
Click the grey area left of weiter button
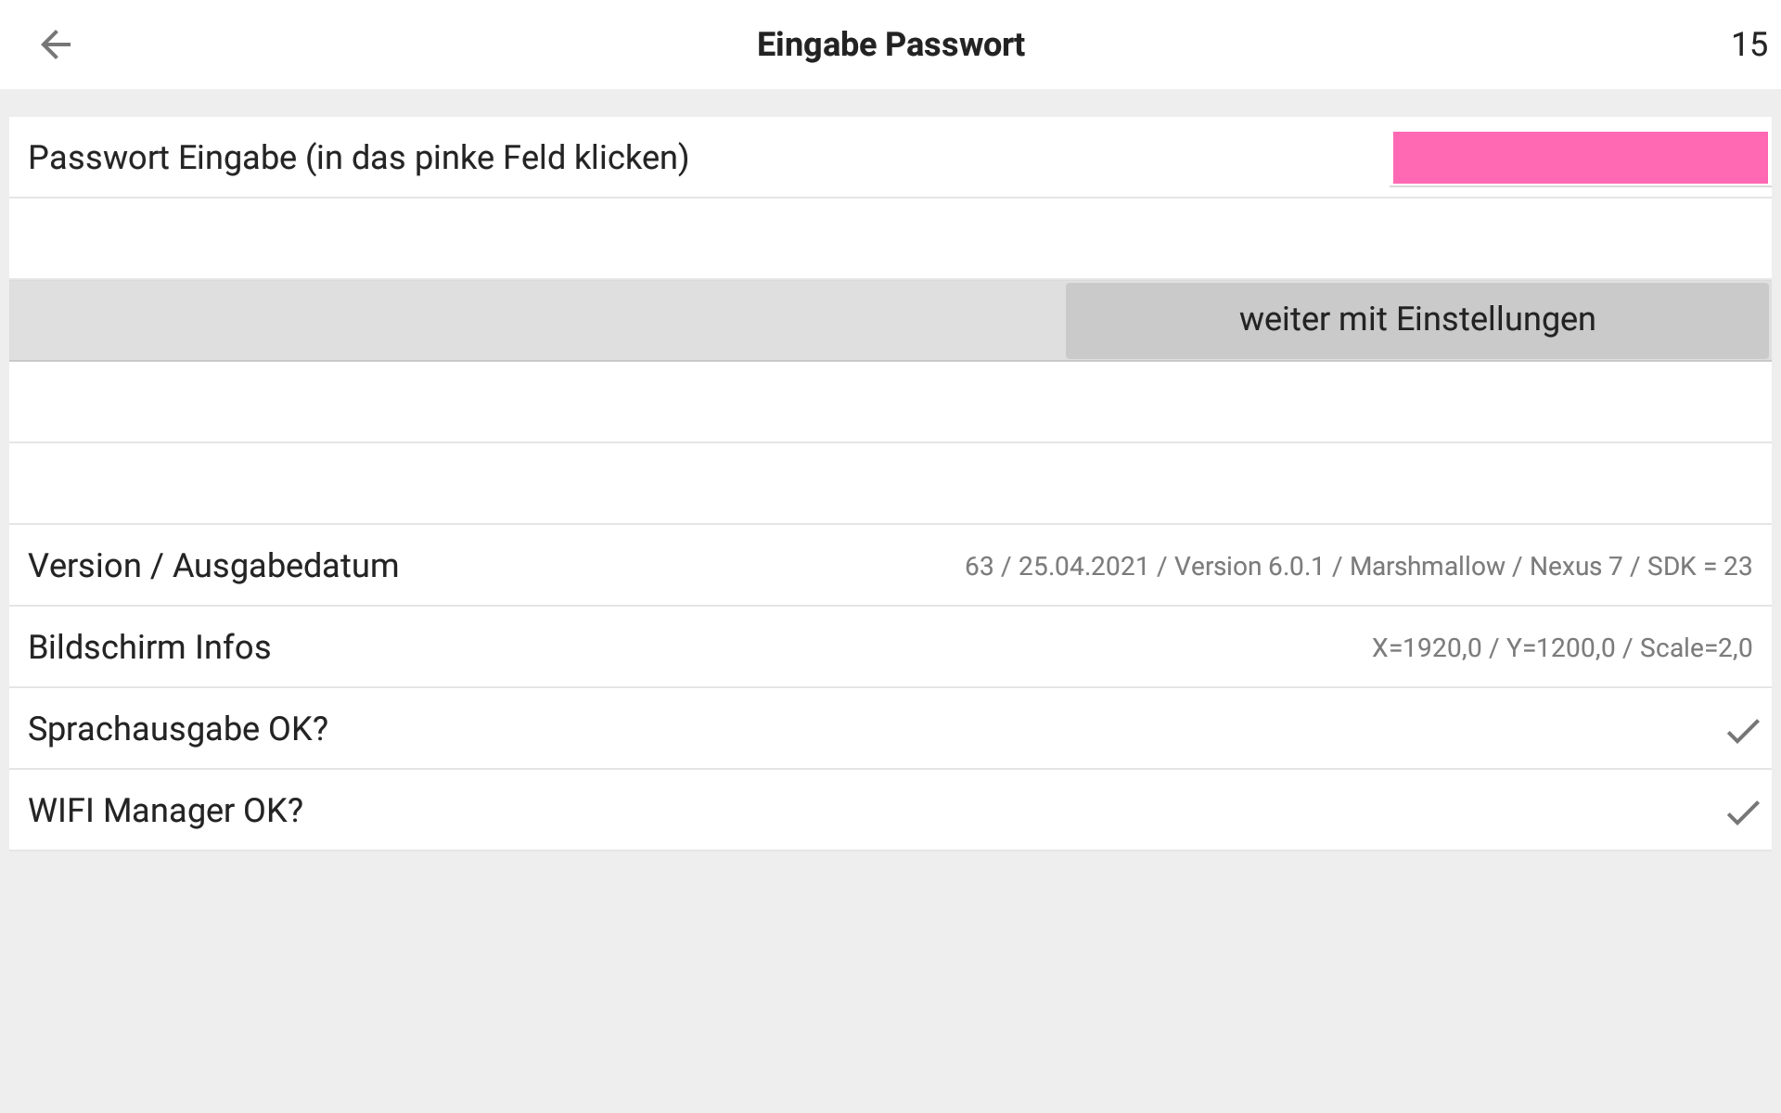pos(538,320)
